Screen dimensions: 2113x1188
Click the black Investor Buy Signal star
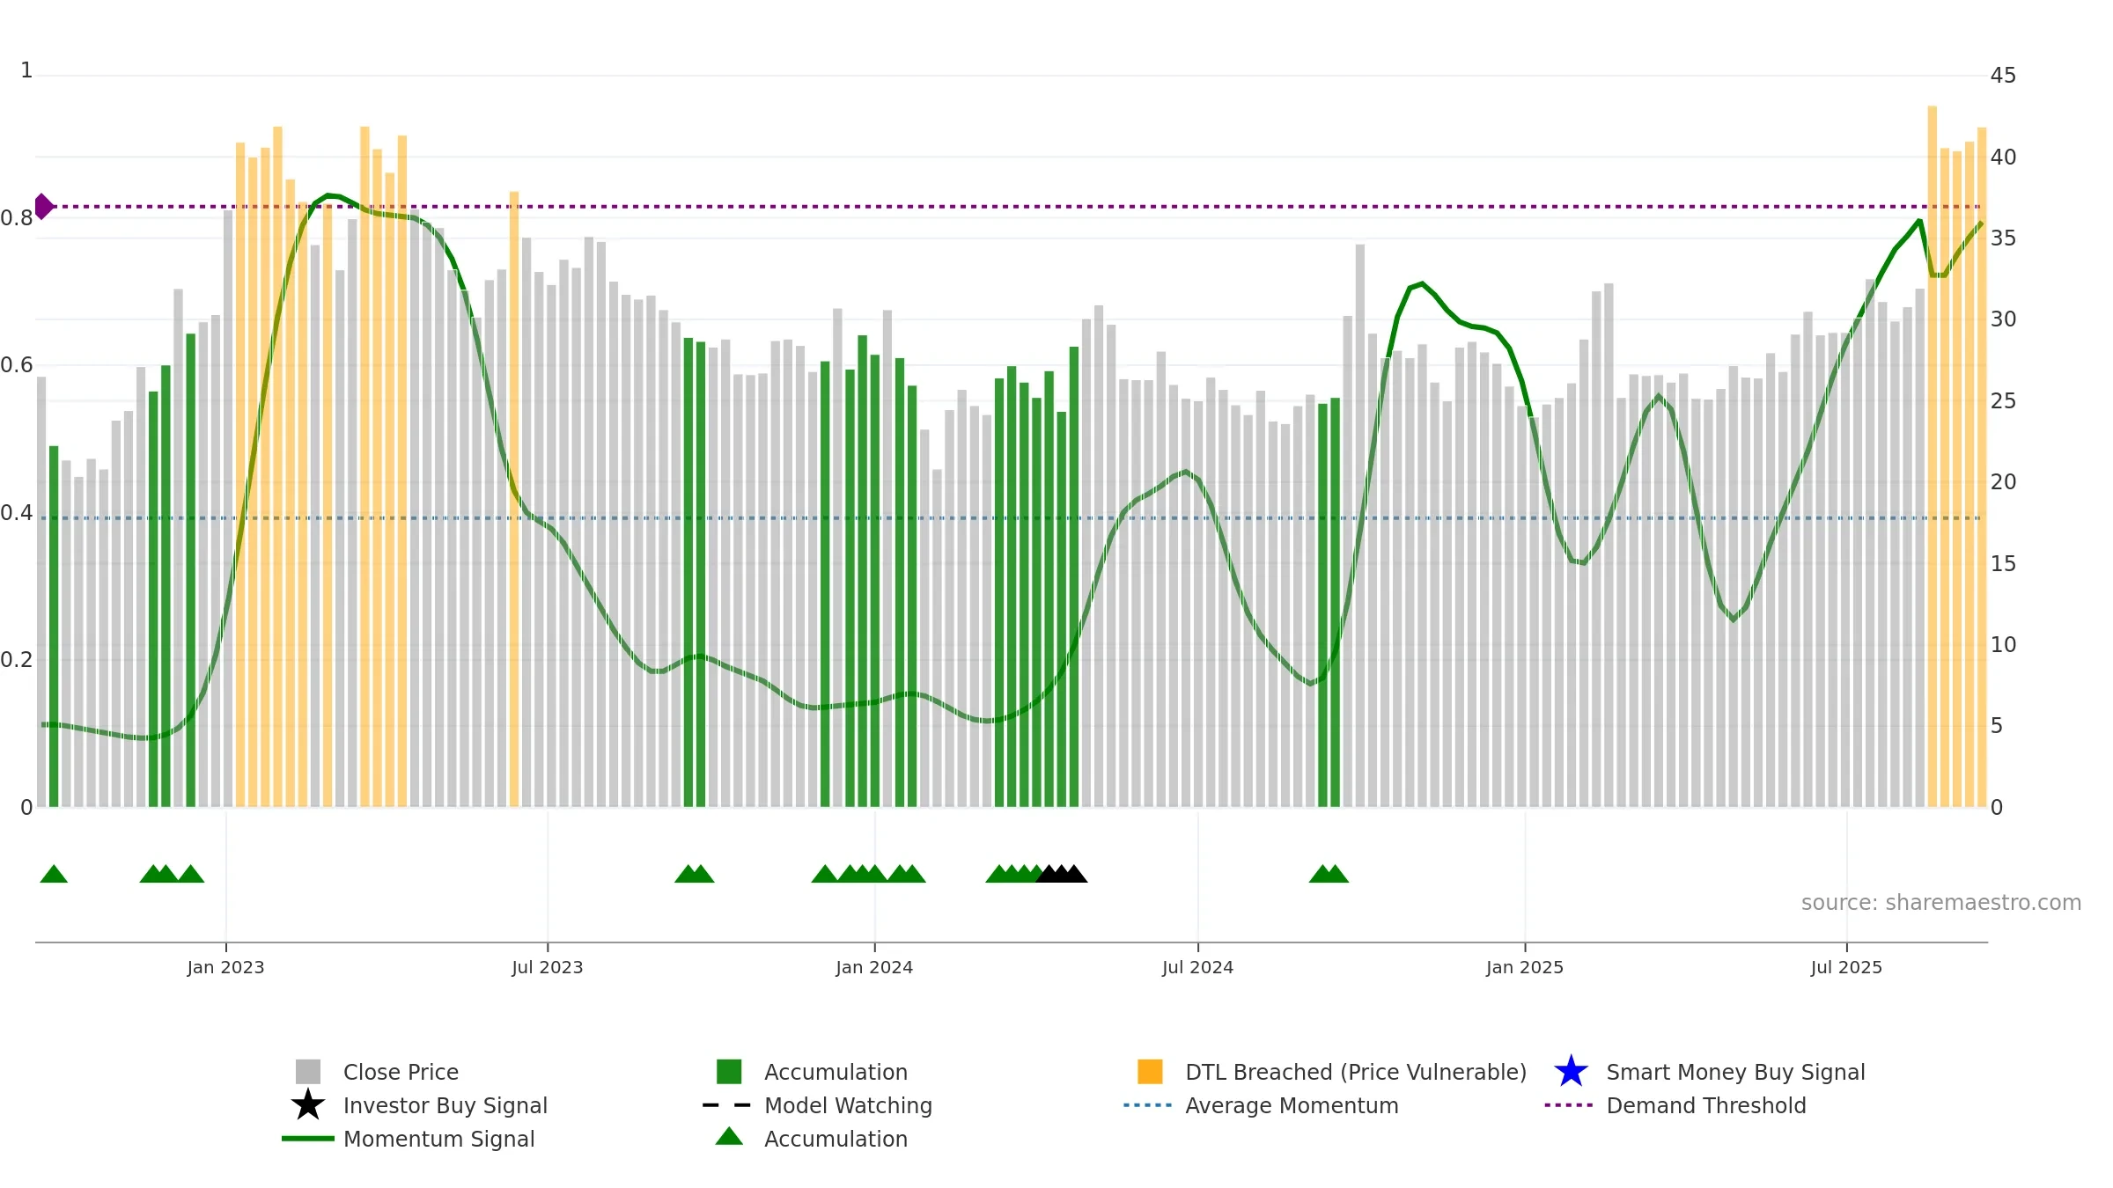[x=308, y=1105]
